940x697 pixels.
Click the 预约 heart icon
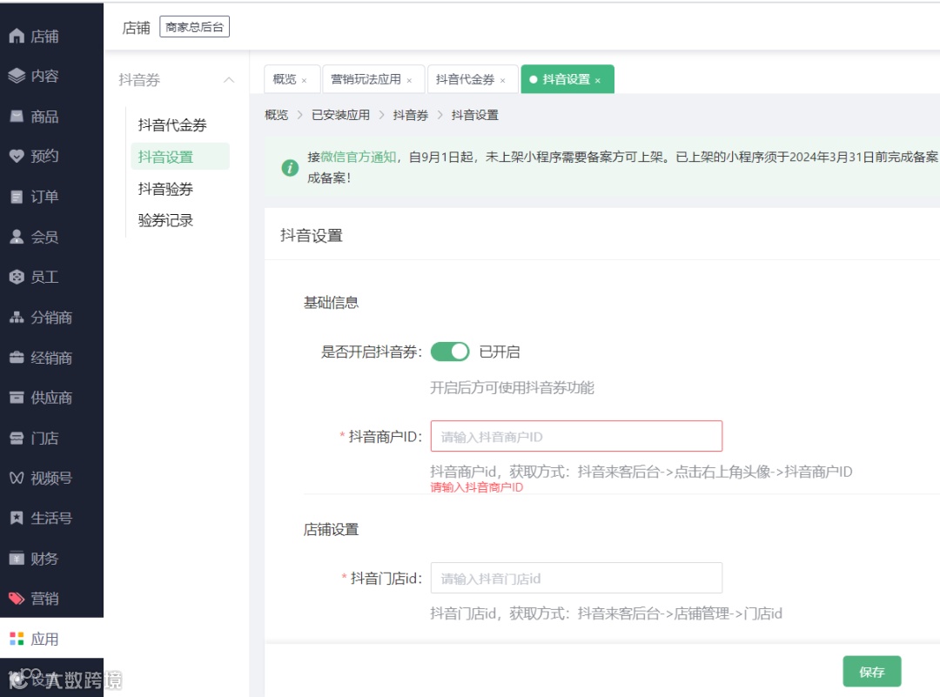(17, 157)
